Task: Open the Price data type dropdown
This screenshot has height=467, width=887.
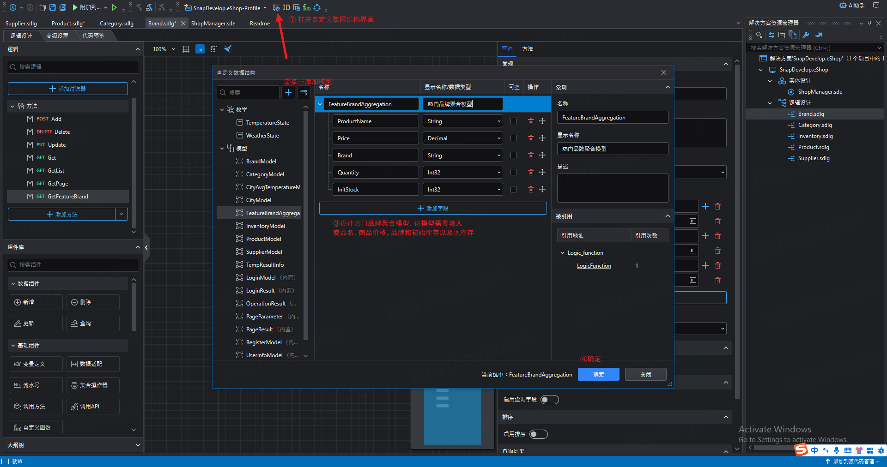Action: [x=462, y=138]
